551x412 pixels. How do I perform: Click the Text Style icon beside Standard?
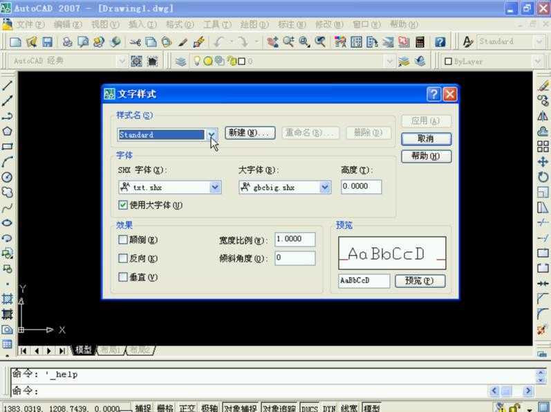(x=468, y=42)
